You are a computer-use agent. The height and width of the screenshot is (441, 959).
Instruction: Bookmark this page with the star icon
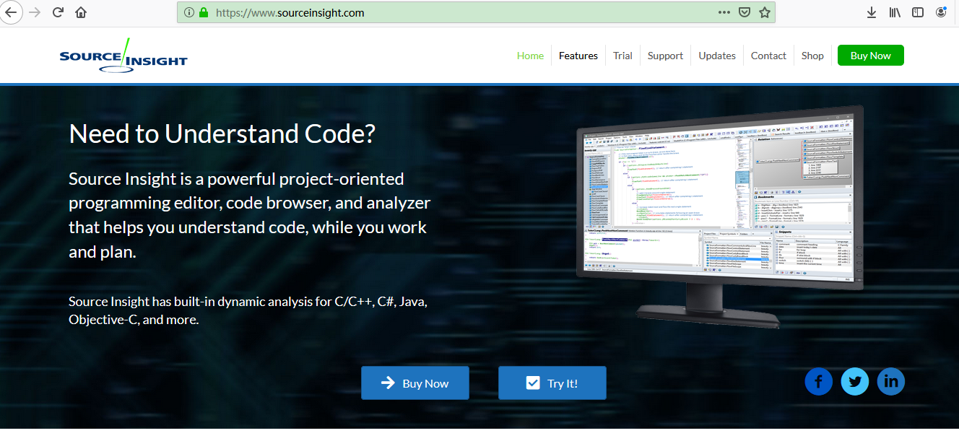pos(764,12)
